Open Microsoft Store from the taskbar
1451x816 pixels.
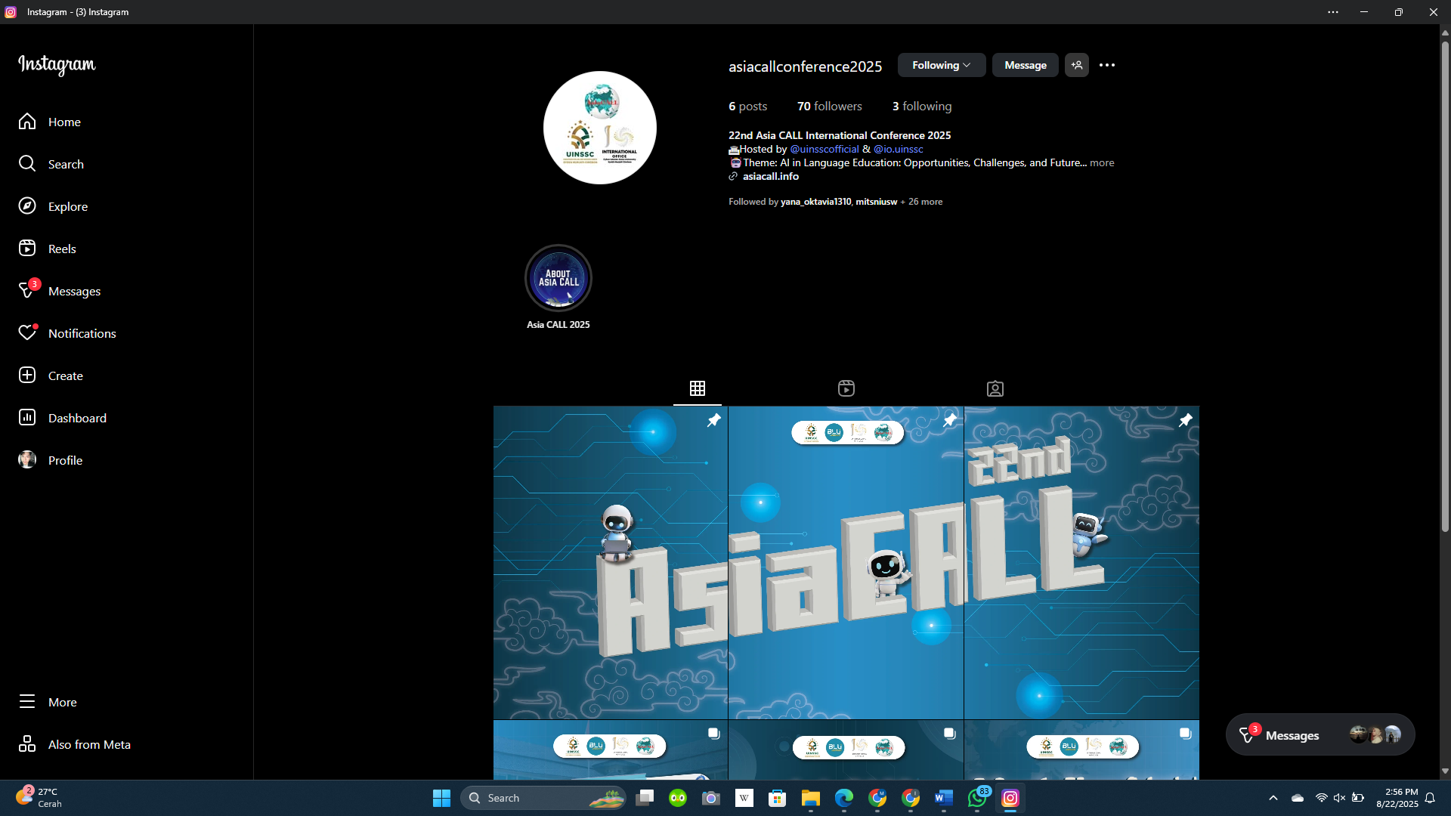pos(778,798)
